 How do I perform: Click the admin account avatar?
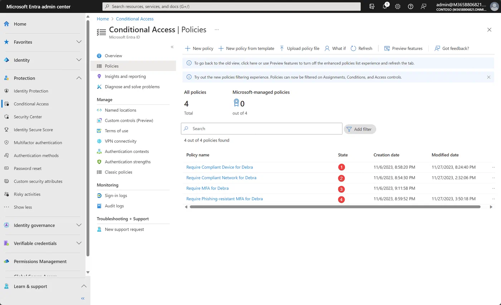(494, 6)
